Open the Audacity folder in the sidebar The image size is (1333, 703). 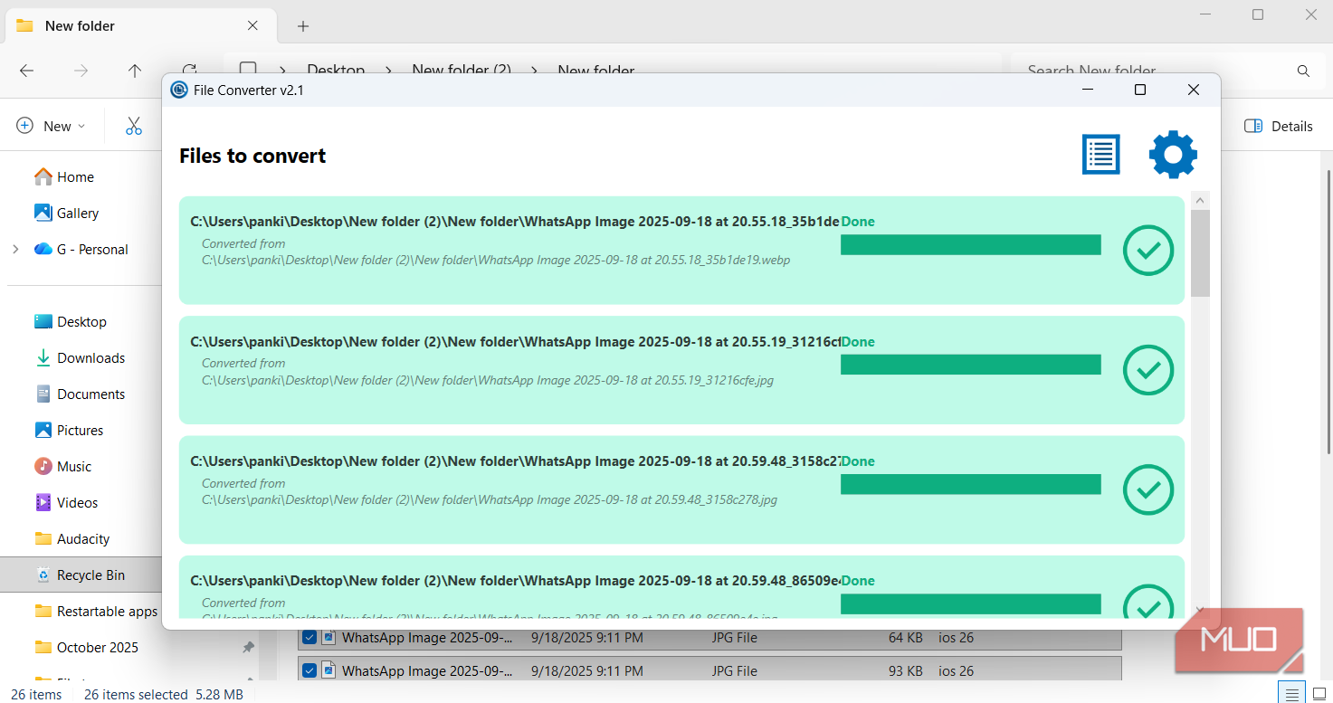72,539
